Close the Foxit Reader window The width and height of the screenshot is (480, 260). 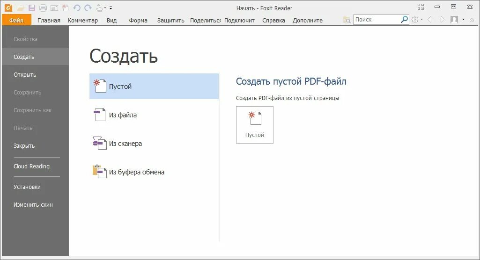click(x=470, y=7)
